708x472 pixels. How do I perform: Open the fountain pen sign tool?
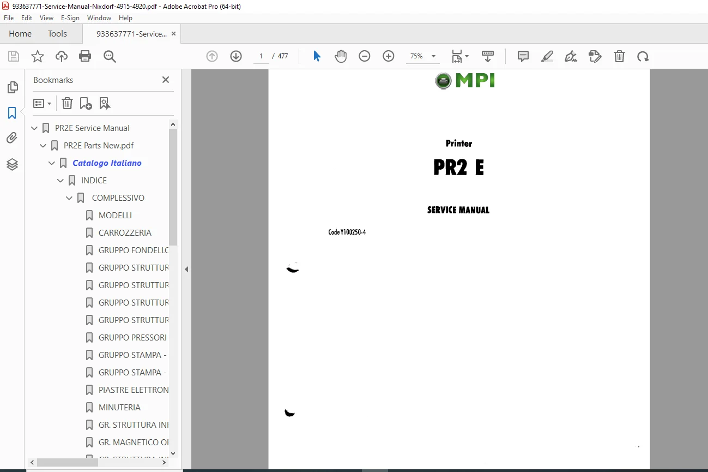571,56
